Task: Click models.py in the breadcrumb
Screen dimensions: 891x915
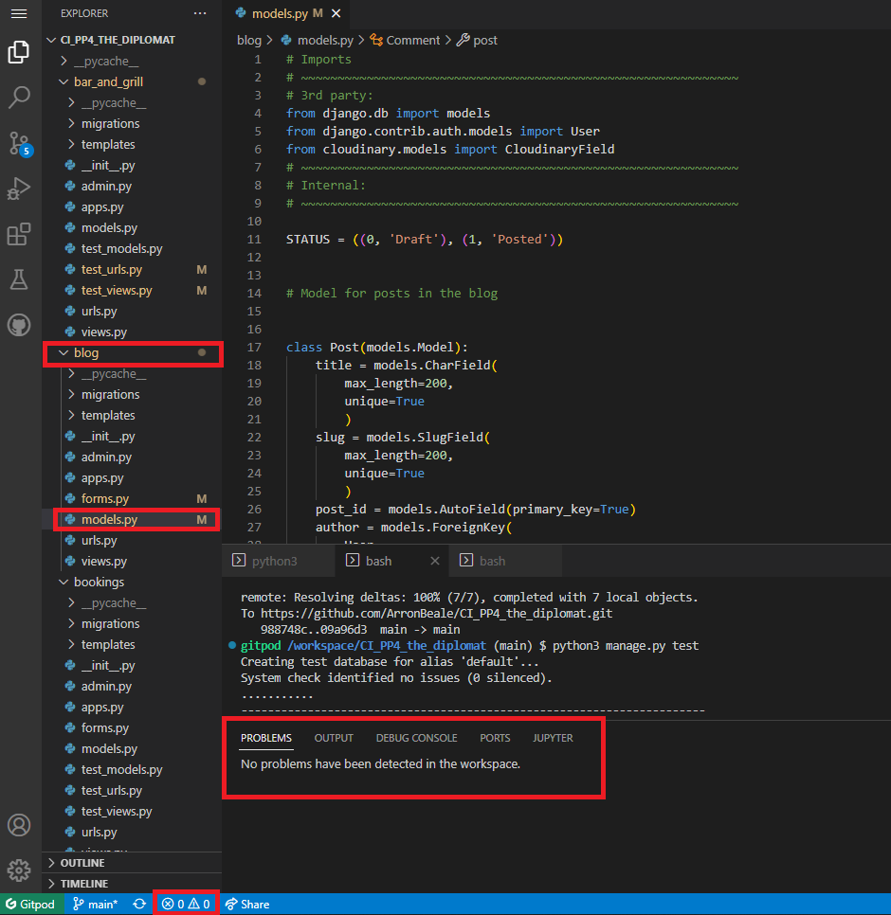Action: tap(318, 41)
